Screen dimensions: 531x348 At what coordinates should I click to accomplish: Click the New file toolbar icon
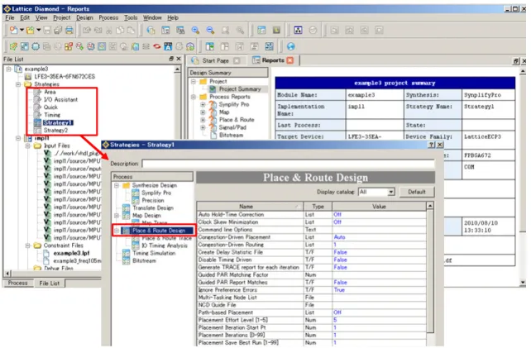[x=13, y=30]
